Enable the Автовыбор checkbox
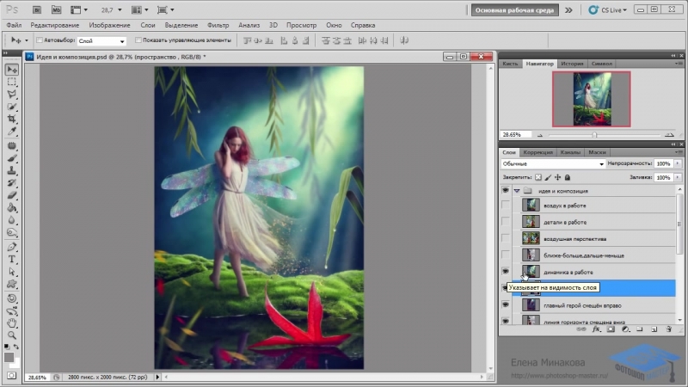Viewport: 688px width, 387px height. tap(39, 40)
